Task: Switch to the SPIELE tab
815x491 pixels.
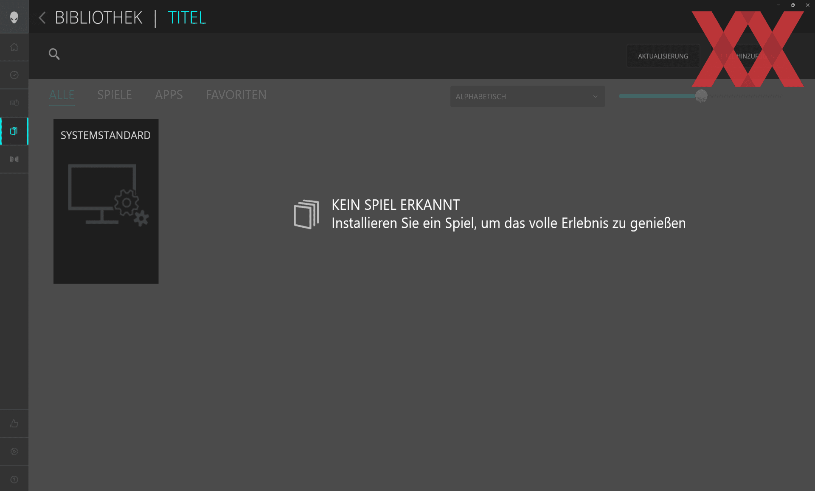Action: 115,95
